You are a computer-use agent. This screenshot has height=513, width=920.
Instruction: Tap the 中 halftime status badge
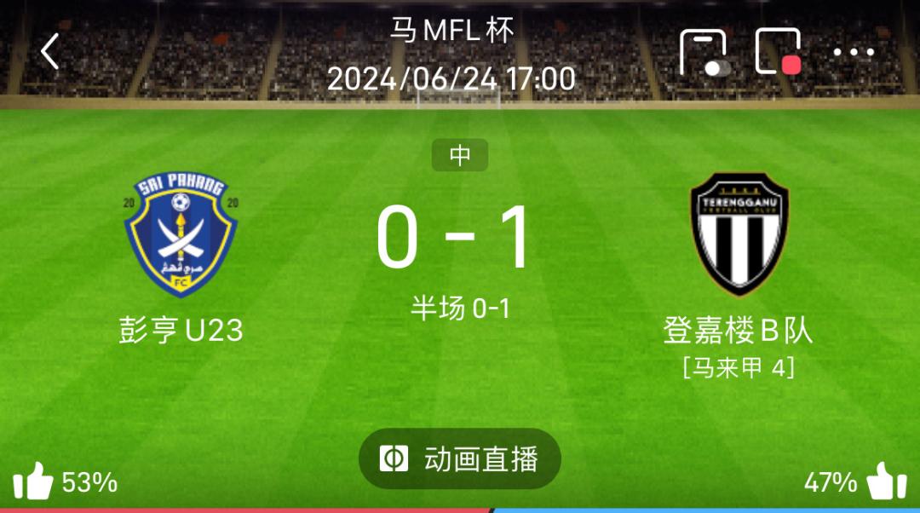[459, 155]
